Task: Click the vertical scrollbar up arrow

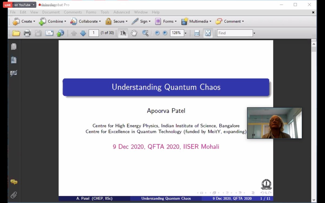Action: tap(314, 44)
